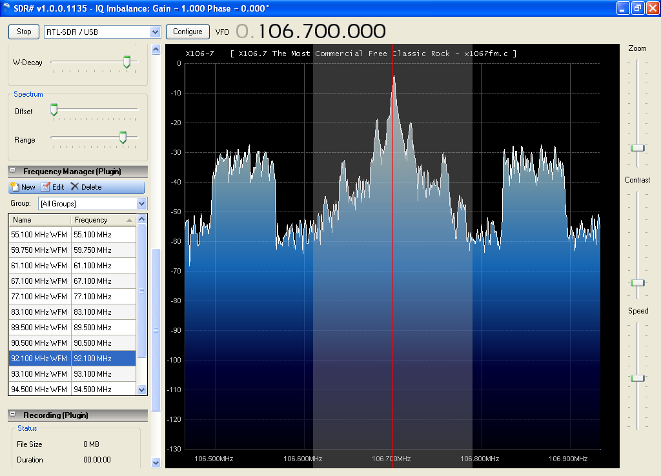The image size is (661, 476).
Task: Click the SDR# app icon in title bar
Action: [x=7, y=8]
